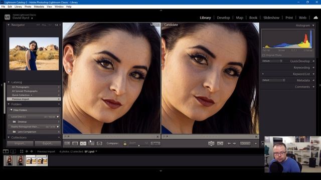Screen dimensions: 321x180
Task: Open the Metadata menu
Action: pos(39,6)
